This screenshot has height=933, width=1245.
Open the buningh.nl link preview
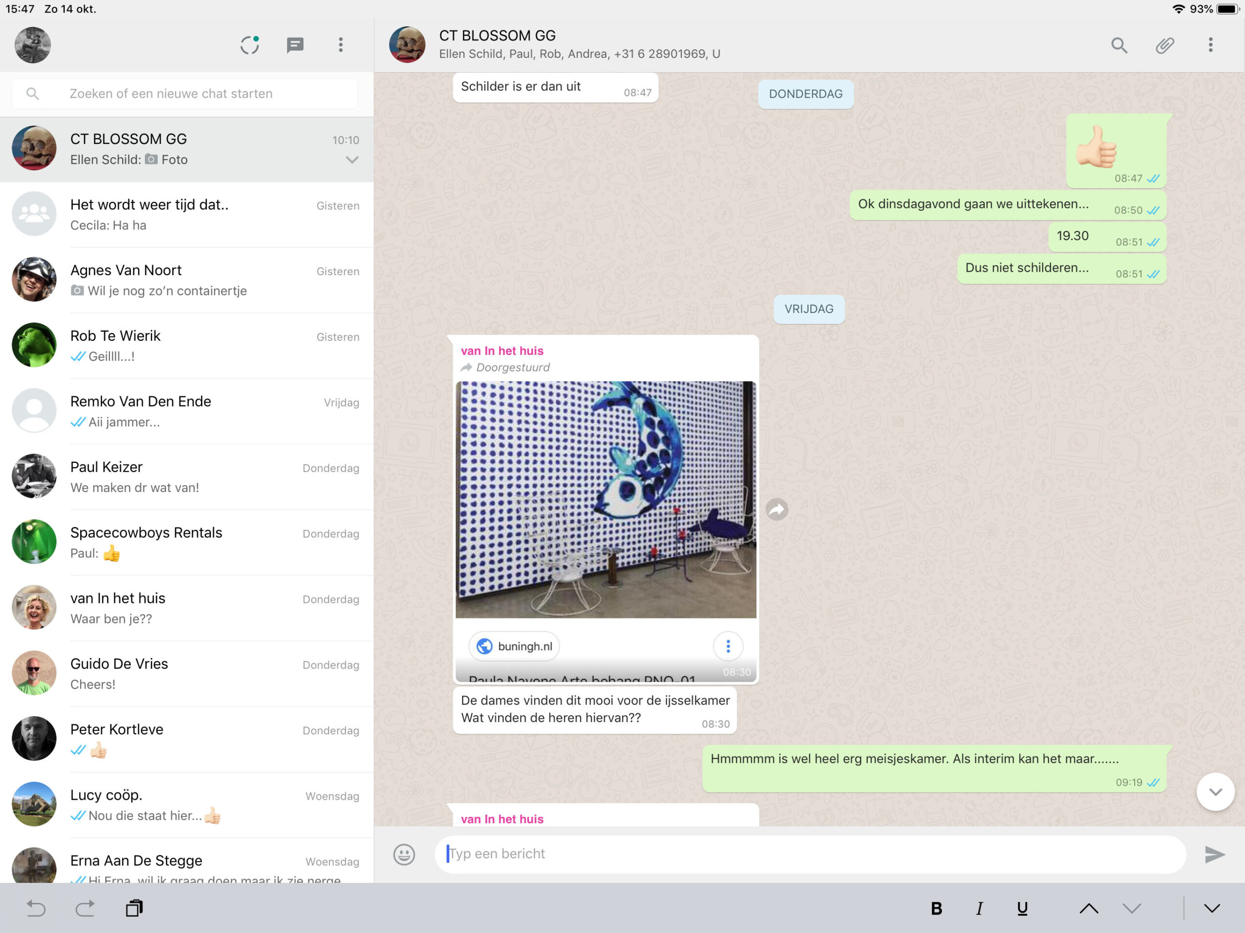click(515, 646)
